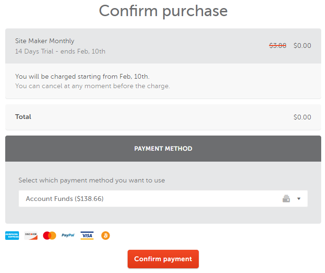Click the crossed-out original price
This screenshot has height=273, width=325.
278,46
